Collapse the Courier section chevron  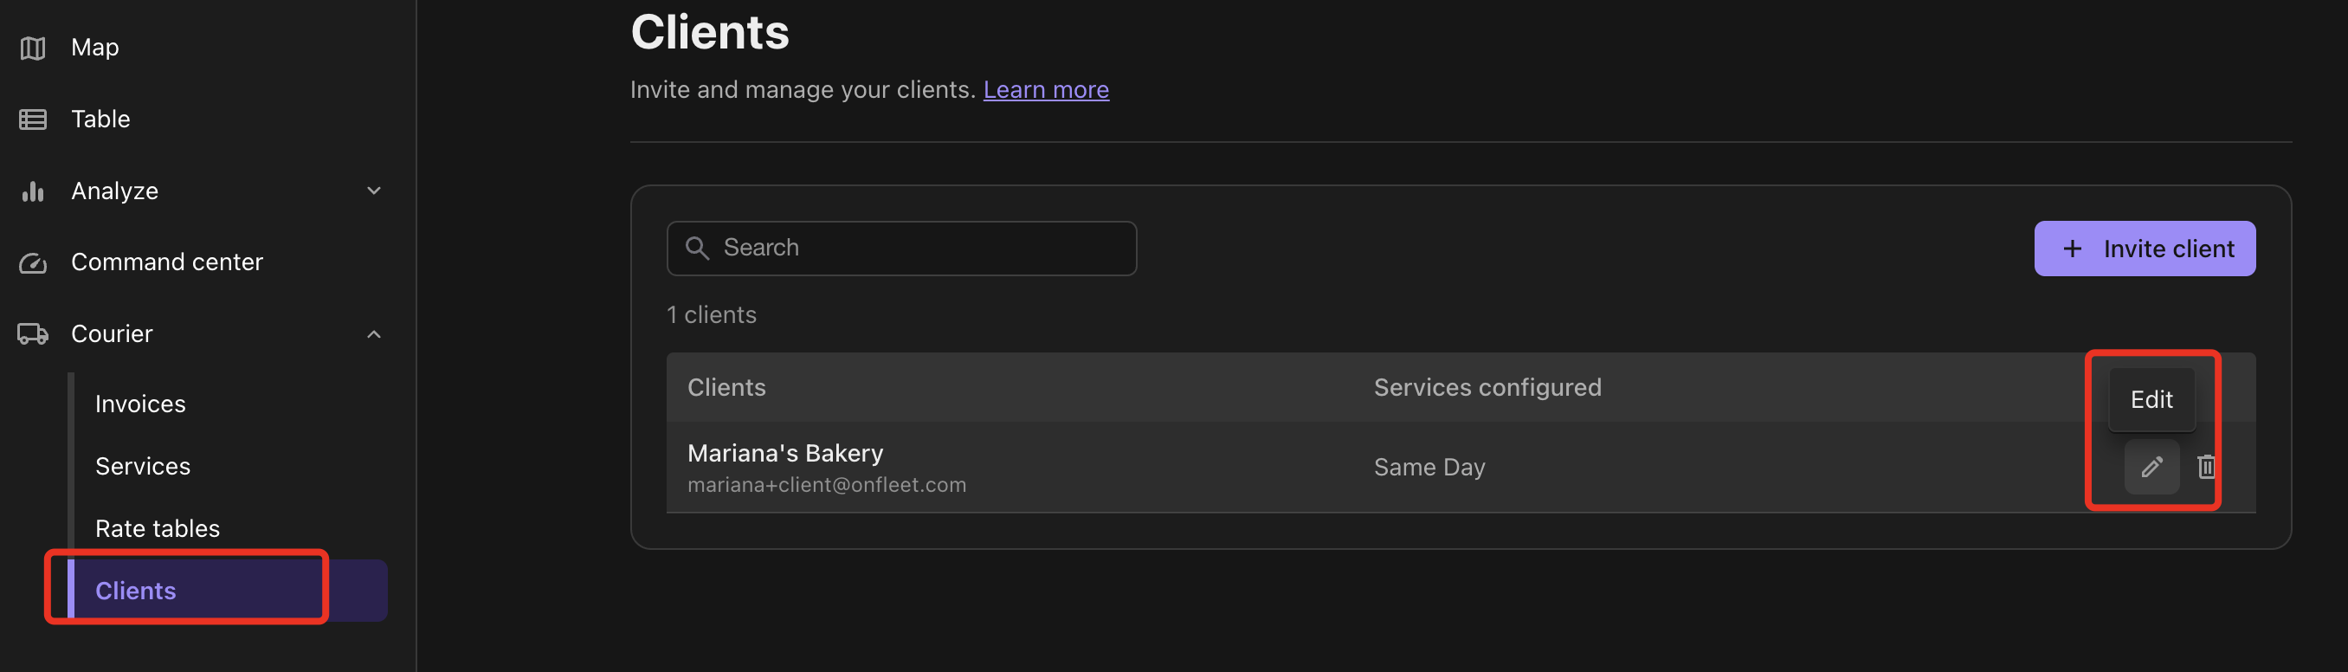point(374,334)
